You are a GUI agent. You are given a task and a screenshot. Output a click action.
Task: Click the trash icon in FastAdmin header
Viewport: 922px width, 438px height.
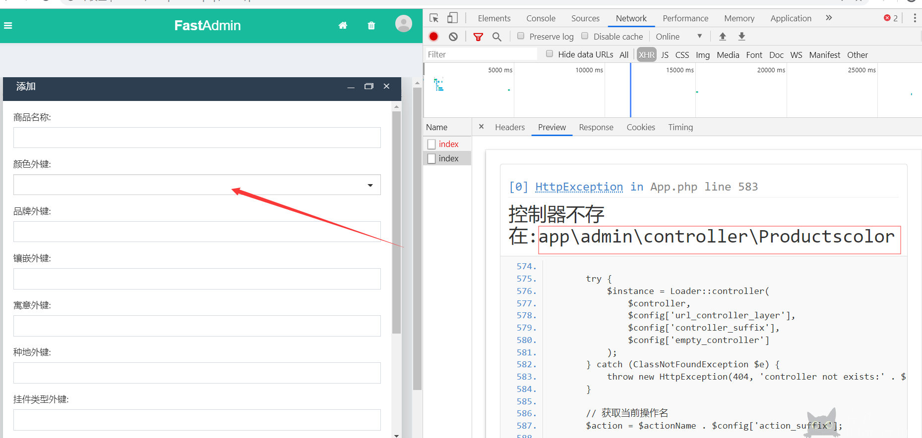371,26
